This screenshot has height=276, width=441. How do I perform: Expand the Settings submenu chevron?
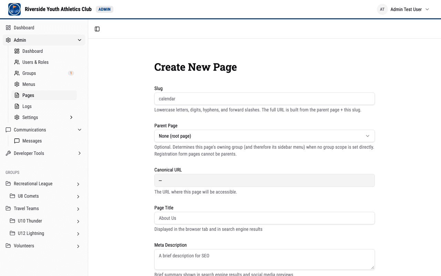click(x=71, y=117)
